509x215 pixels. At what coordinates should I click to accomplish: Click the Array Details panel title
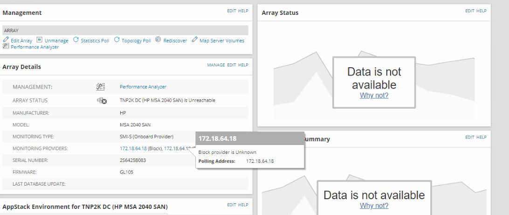click(x=22, y=67)
